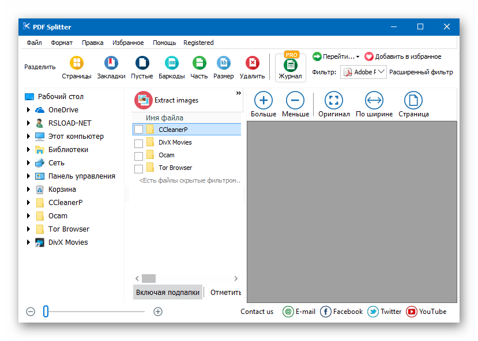Tick the DivX Movies checkbox

coord(138,143)
